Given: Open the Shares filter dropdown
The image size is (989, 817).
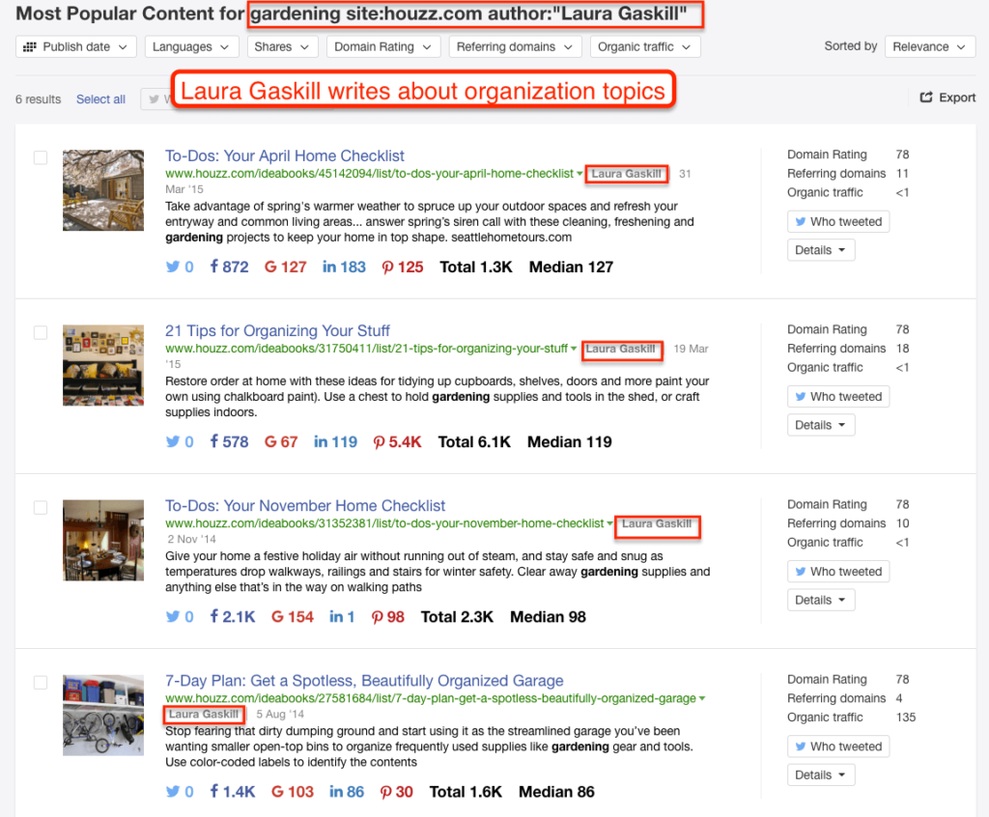Looking at the screenshot, I should (282, 46).
